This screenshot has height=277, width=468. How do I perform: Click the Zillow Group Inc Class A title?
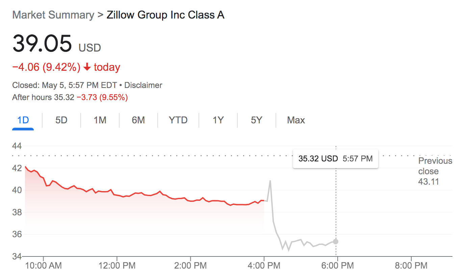(x=165, y=15)
